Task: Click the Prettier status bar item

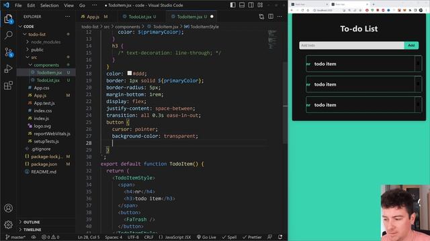Action: (x=252, y=237)
